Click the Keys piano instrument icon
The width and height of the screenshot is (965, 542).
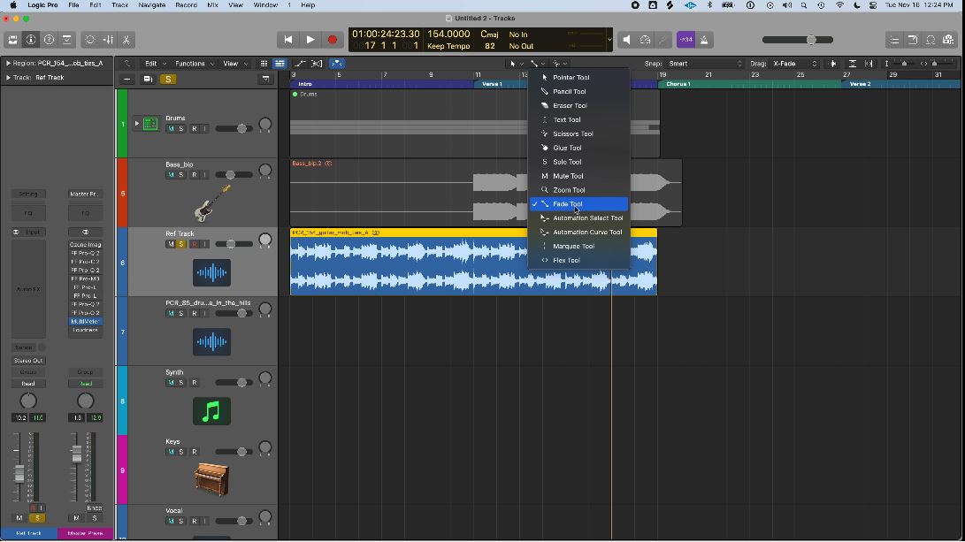coord(211,479)
